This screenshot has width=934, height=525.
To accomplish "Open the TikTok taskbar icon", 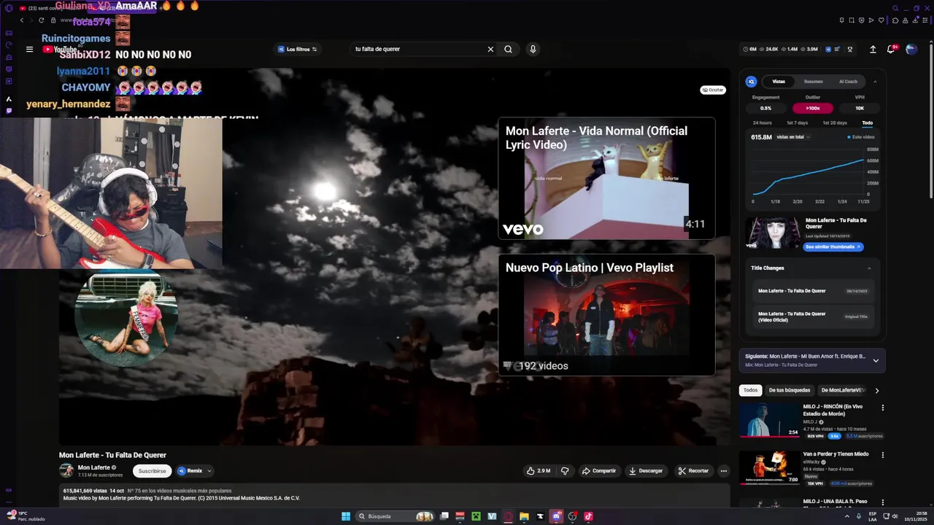I will point(588,516).
